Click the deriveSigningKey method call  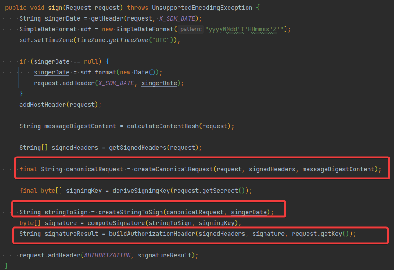click(141, 191)
